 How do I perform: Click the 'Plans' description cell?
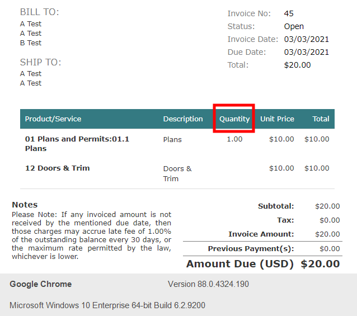172,139
